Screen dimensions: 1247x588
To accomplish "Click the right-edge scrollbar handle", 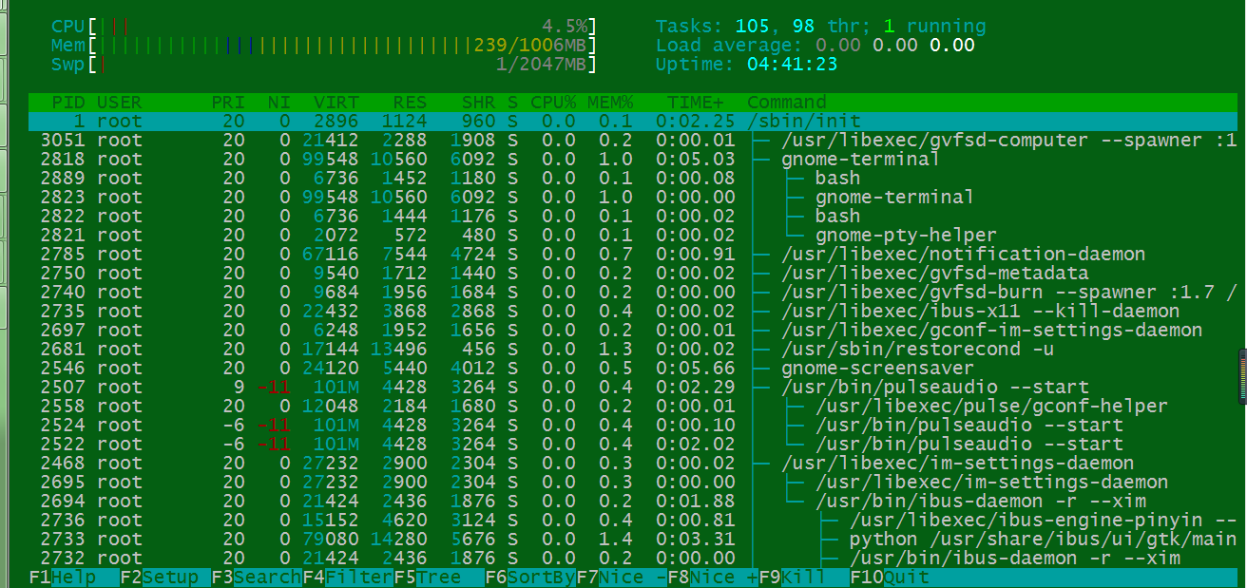I will [x=1242, y=375].
